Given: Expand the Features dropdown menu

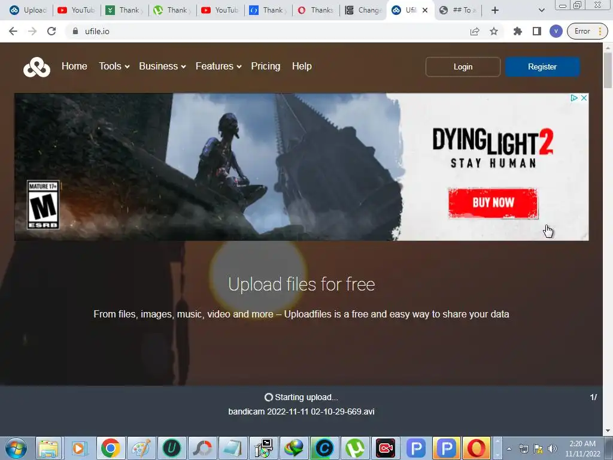Looking at the screenshot, I should click(x=218, y=66).
